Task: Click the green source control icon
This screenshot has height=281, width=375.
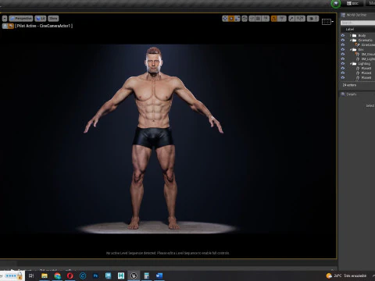Action: [x=336, y=4]
